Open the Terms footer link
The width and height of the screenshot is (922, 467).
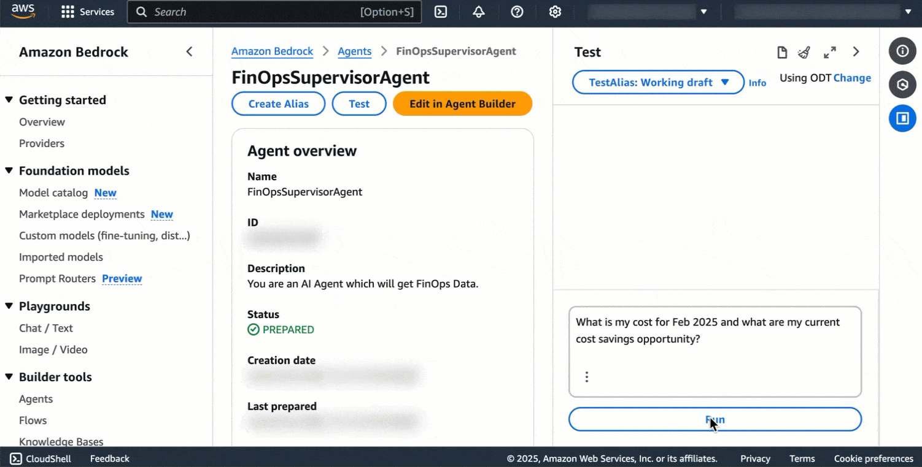(802, 458)
